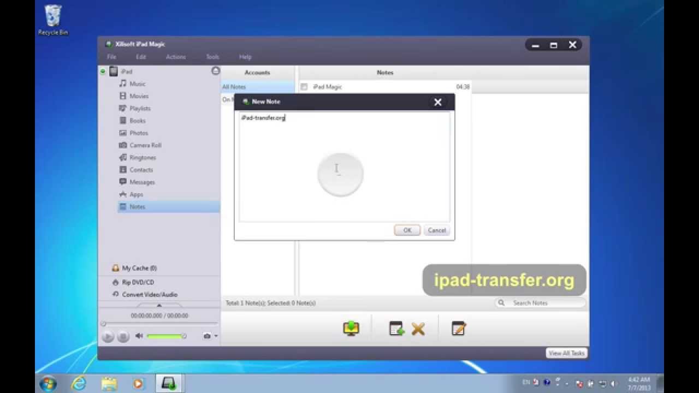Screen dimensions: 699x393
Task: Click the Xilisoft iPad Magic title logo
Action: [x=108, y=44]
